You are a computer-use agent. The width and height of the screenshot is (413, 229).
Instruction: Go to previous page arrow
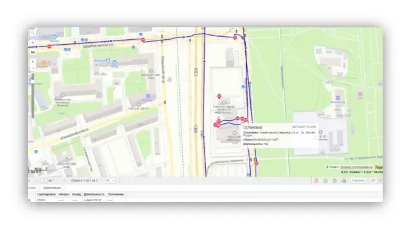[x=36, y=181]
